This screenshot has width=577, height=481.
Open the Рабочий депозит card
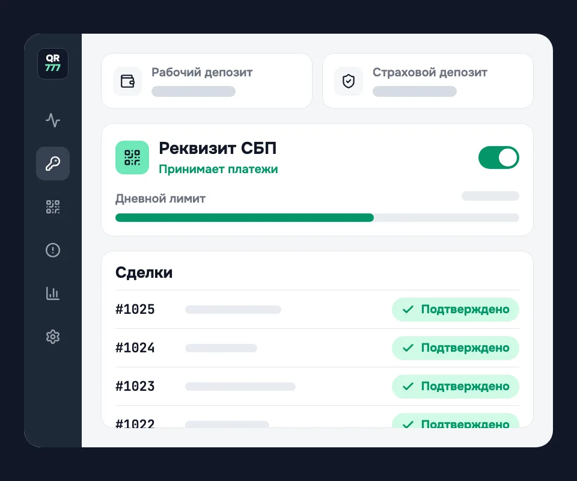click(207, 81)
